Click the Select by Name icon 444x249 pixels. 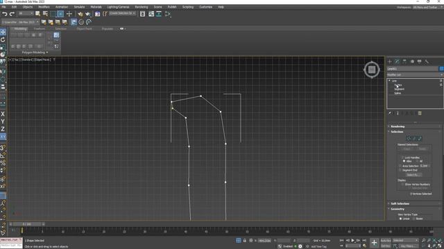[x=45, y=14]
